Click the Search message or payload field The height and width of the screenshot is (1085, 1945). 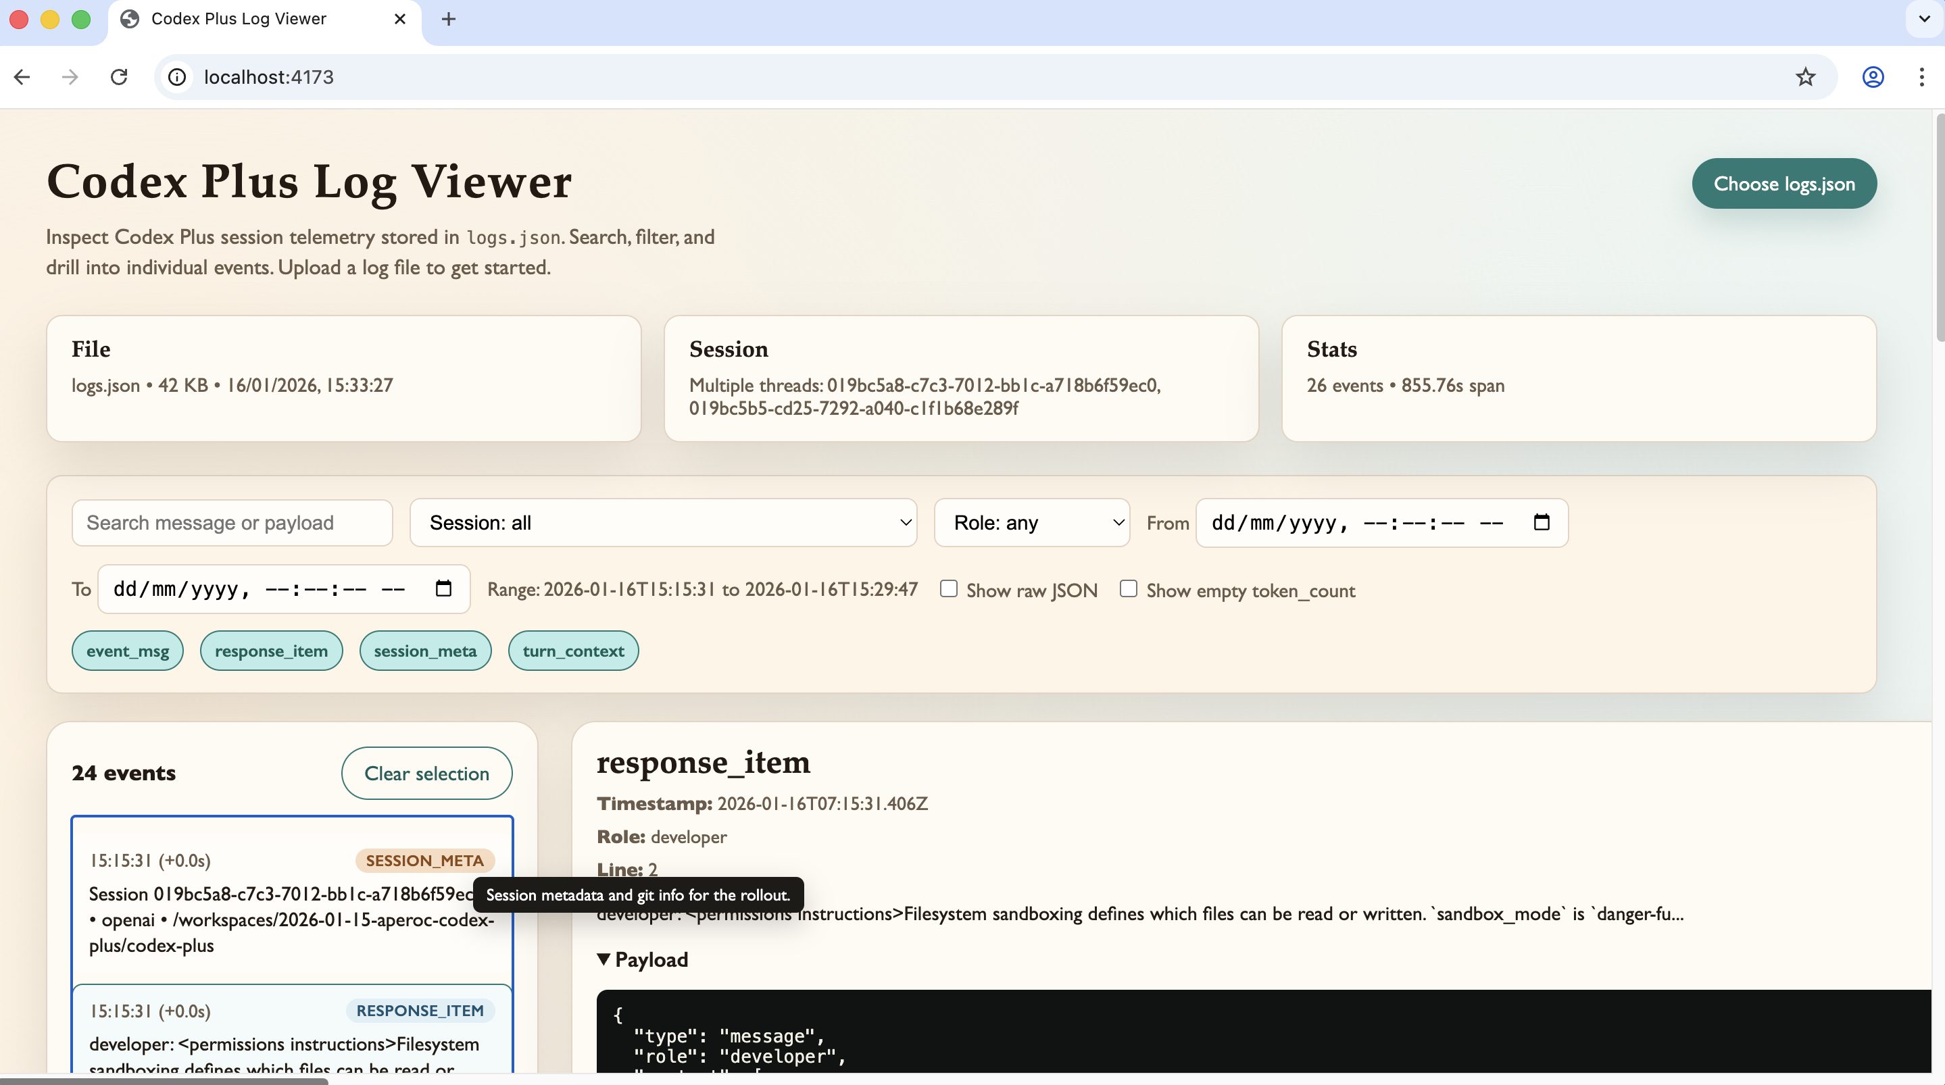pyautogui.click(x=232, y=522)
